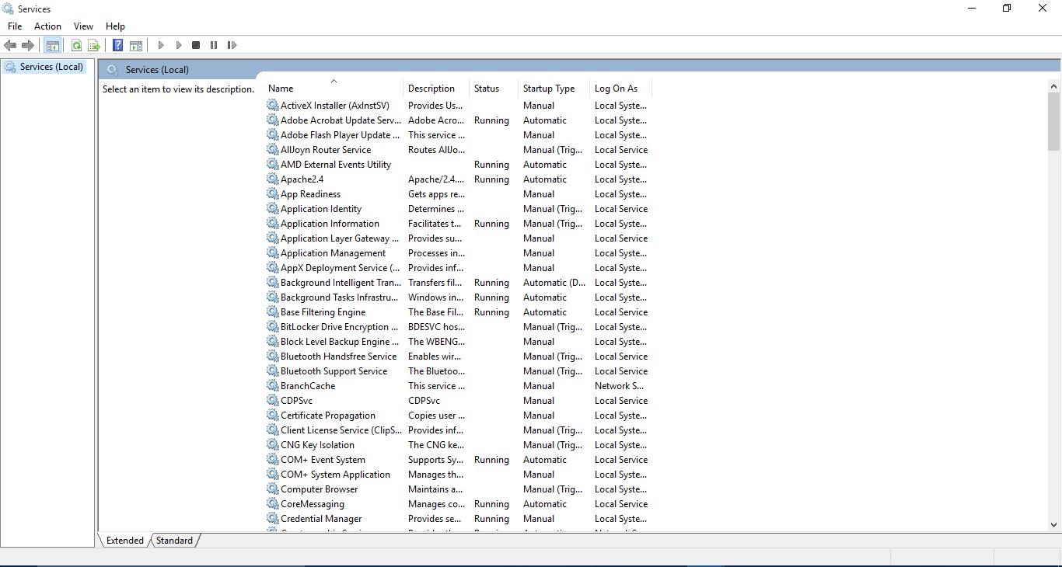
Task: Export the services list
Action: point(93,45)
